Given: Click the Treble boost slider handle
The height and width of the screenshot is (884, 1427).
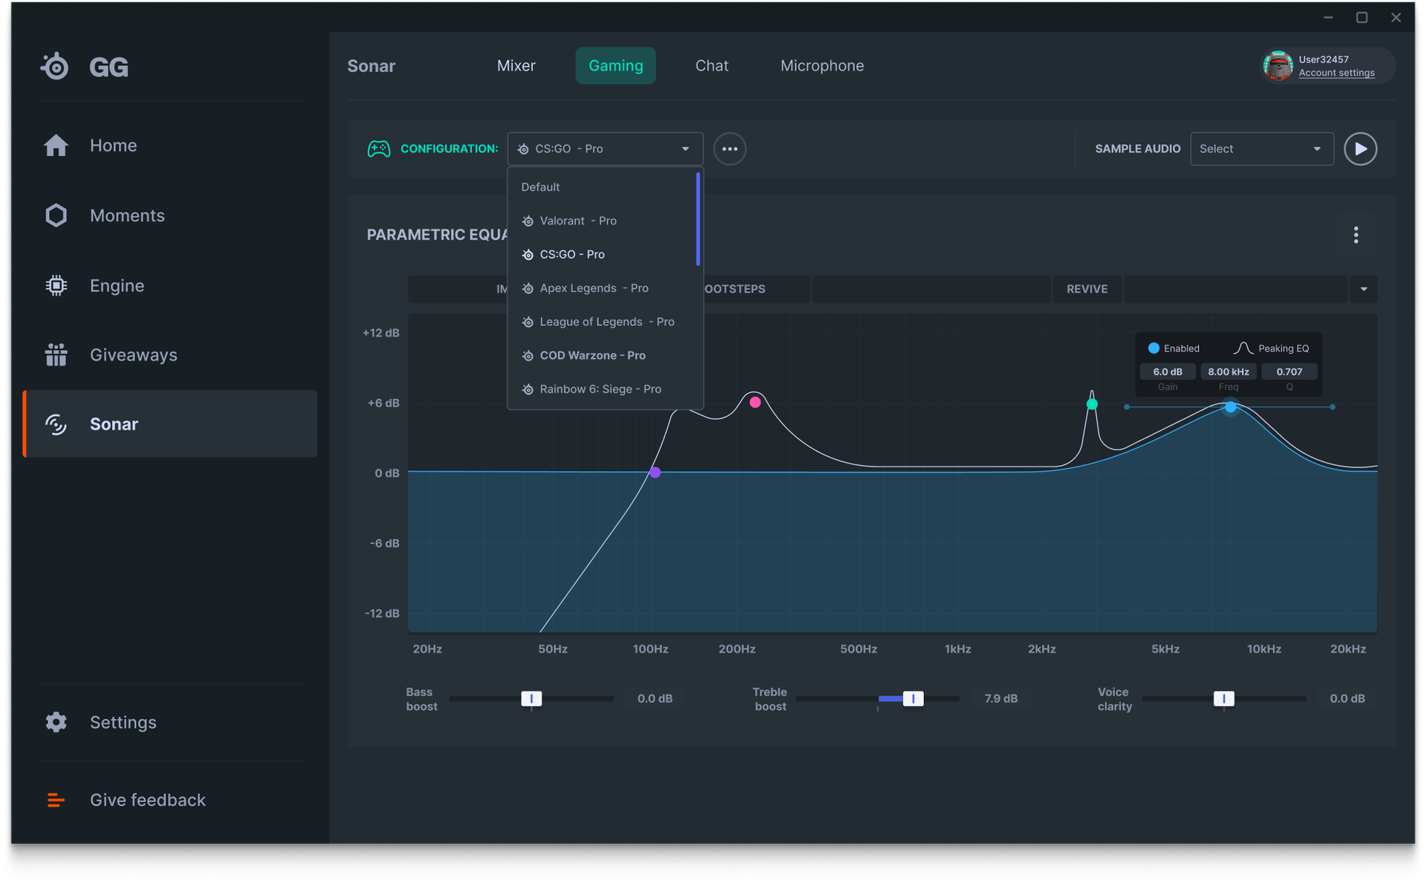Looking at the screenshot, I should click(x=913, y=698).
